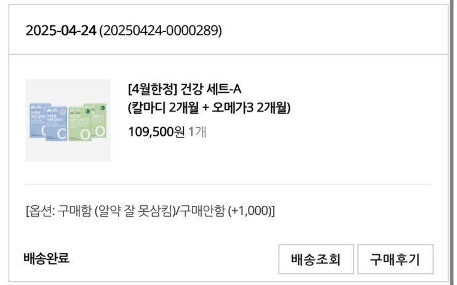Open the product set thumbnail image
457x285 pixels.
pyautogui.click(x=67, y=120)
